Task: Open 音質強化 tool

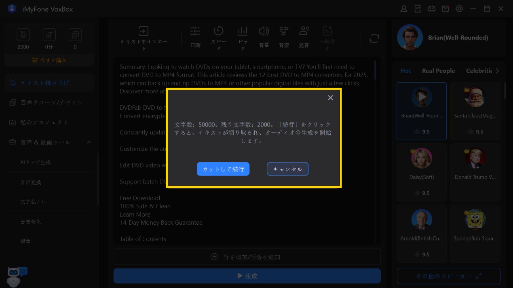Action: pos(31,222)
